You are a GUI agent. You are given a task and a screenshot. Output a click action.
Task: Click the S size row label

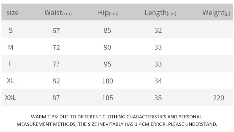pyautogui.click(x=11, y=30)
